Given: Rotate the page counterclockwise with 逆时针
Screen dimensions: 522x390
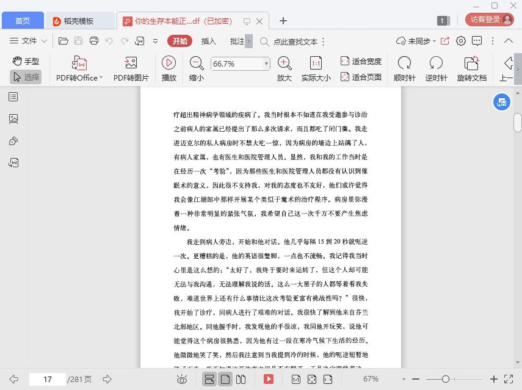Looking at the screenshot, I should point(436,63).
